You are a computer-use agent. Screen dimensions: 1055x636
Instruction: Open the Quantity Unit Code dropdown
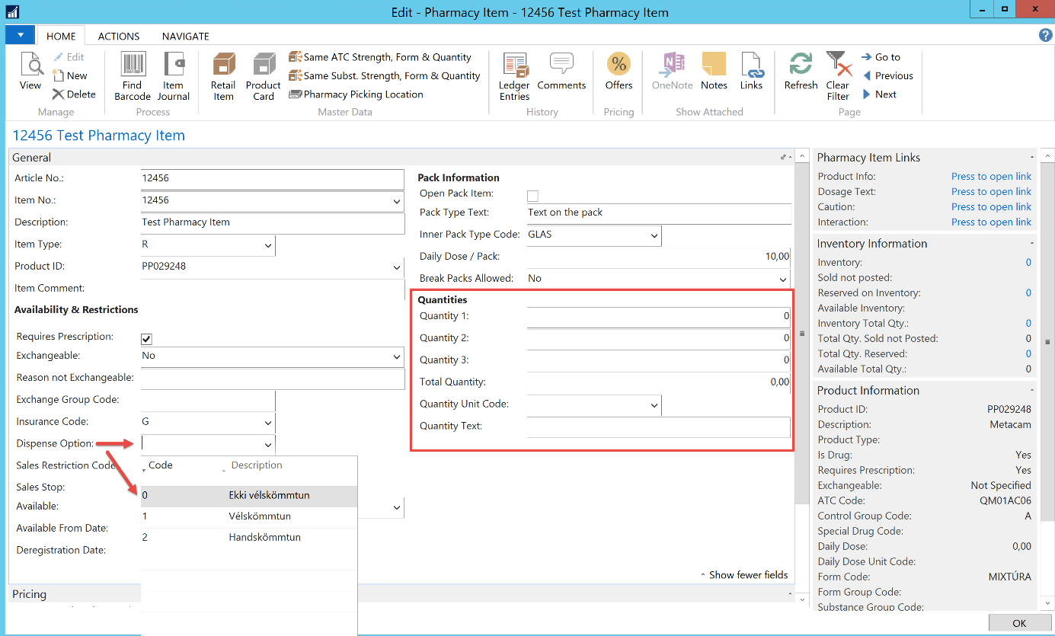tap(654, 406)
